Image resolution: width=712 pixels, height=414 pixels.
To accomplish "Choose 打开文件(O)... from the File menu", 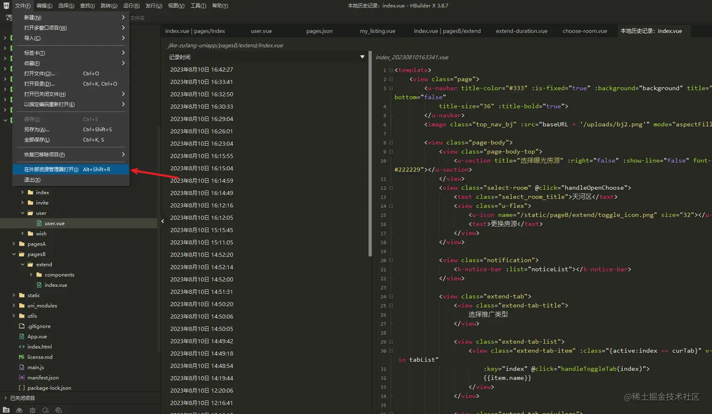I will coord(71,73).
